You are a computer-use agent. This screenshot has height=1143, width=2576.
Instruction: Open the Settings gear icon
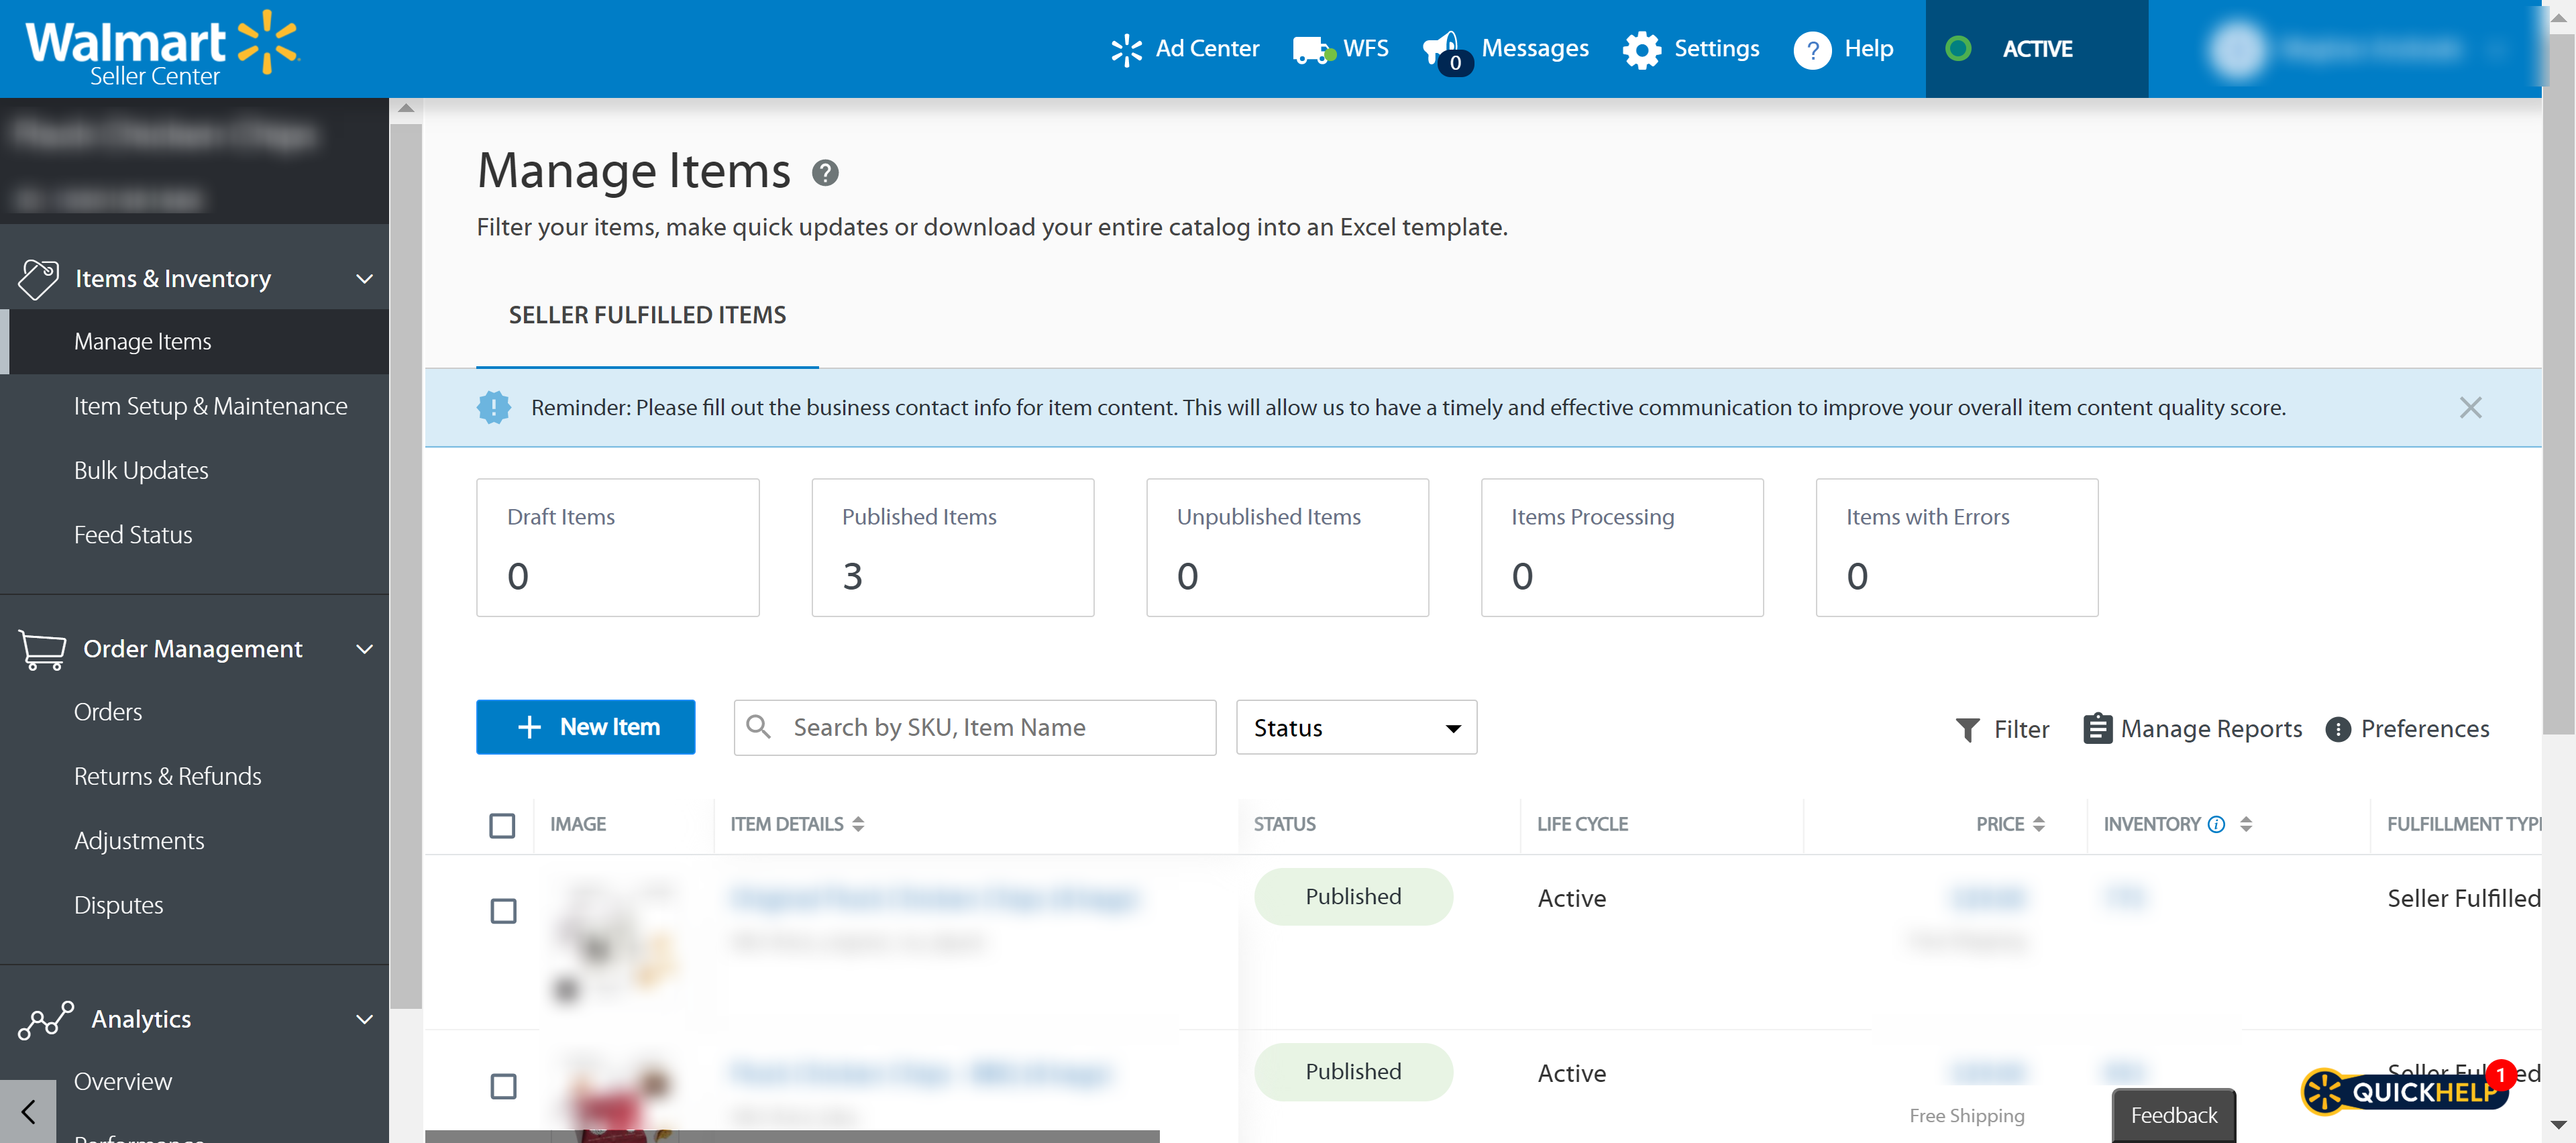click(x=1641, y=49)
